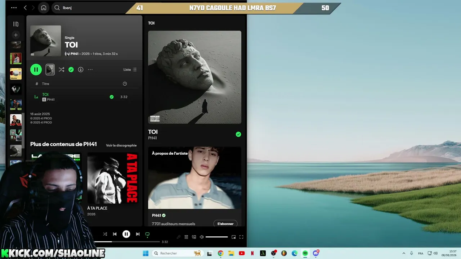Click the microphone icon in the system tray
The height and width of the screenshot is (259, 461).
[411, 253]
